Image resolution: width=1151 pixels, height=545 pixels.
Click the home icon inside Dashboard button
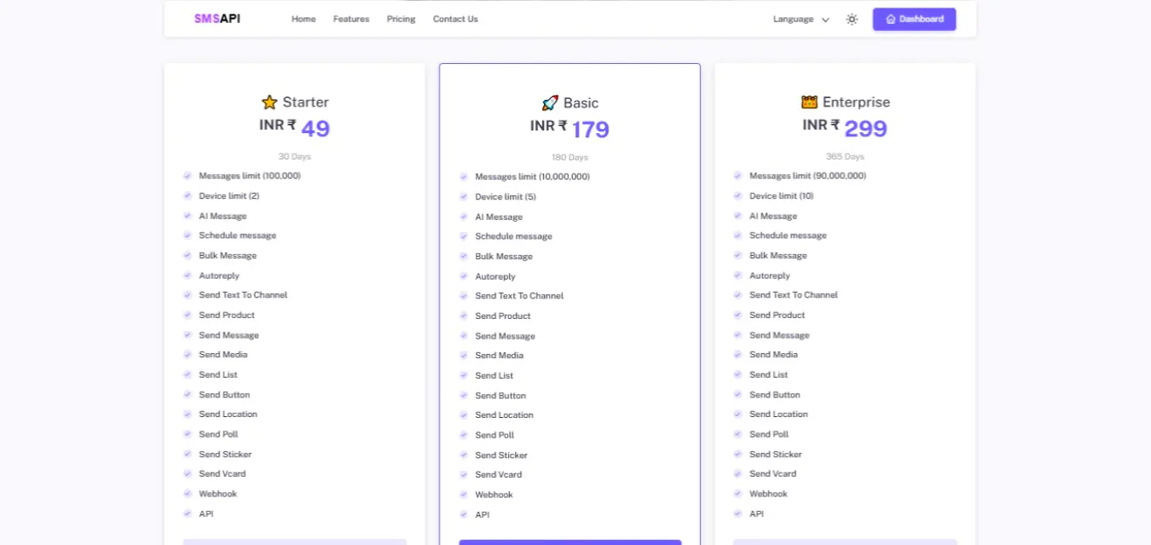(890, 19)
